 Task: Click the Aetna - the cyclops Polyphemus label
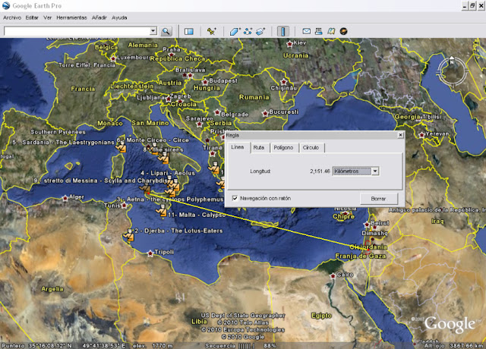(170, 199)
